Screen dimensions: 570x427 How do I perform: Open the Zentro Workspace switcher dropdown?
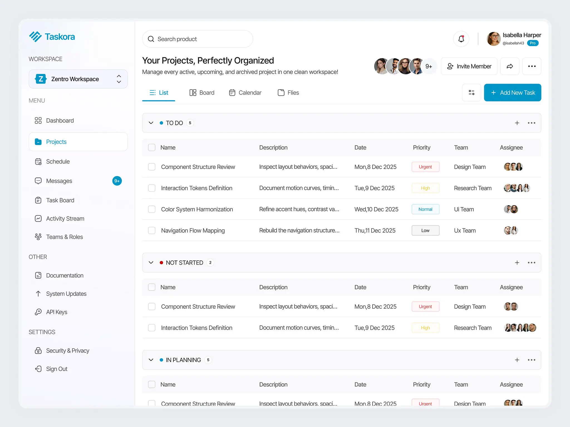[x=78, y=79]
